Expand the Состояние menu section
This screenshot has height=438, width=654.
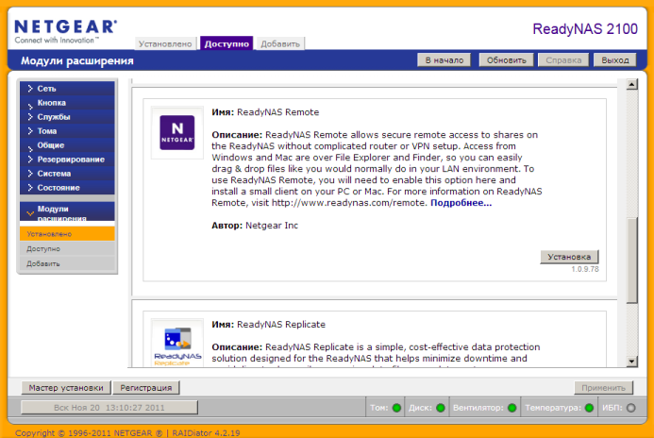pyautogui.click(x=67, y=188)
